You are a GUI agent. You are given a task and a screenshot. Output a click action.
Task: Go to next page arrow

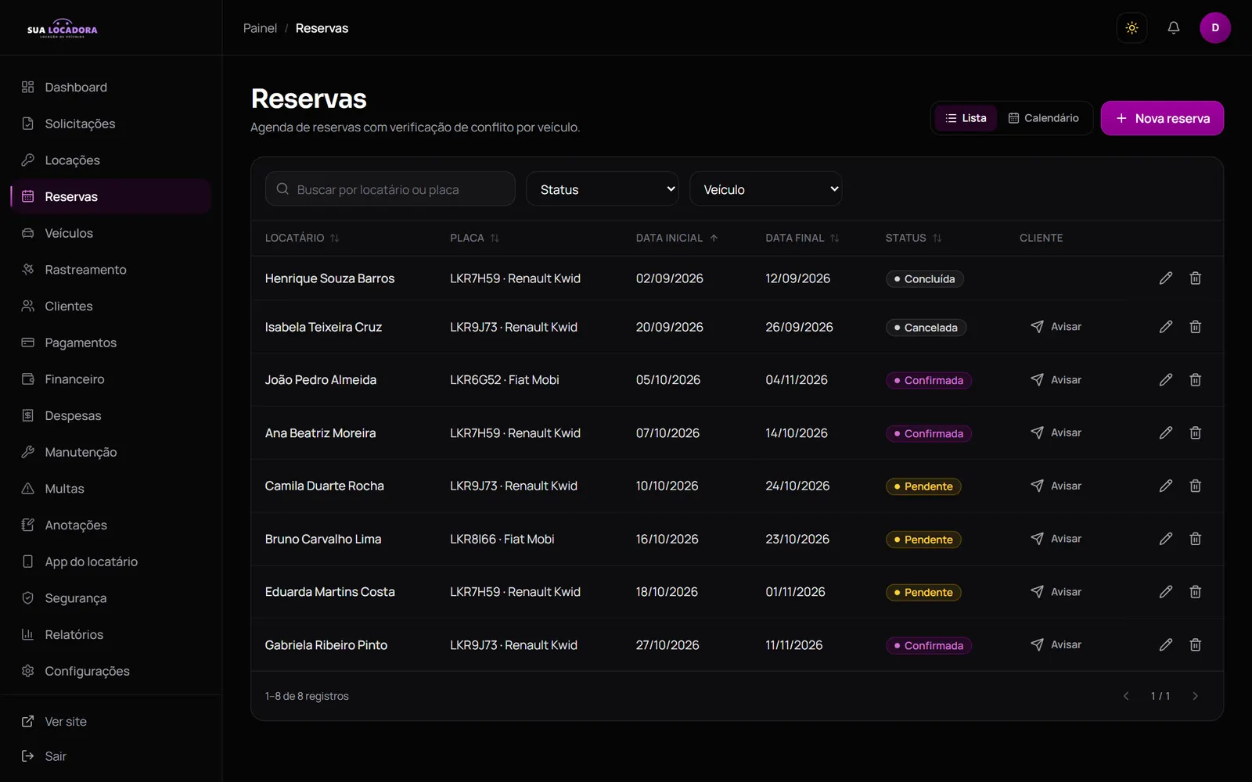pos(1195,696)
